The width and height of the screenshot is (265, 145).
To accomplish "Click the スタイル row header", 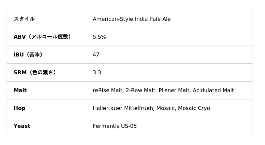I will coord(24,19).
